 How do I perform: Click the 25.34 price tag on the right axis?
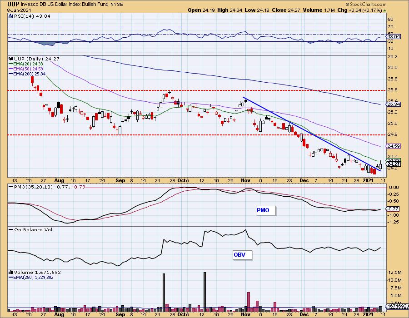(x=394, y=104)
